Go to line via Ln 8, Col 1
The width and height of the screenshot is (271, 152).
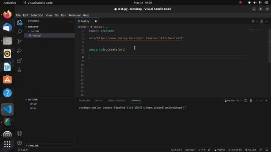(x=177, y=150)
